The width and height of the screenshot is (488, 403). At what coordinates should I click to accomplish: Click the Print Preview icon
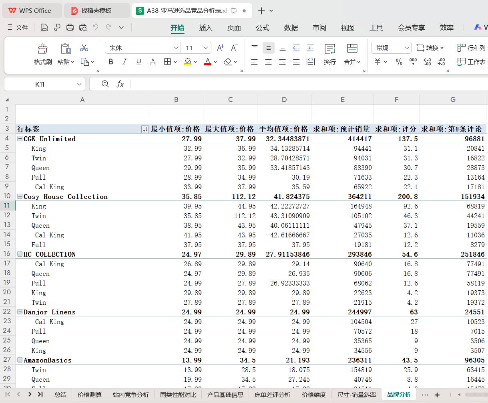click(x=83, y=27)
